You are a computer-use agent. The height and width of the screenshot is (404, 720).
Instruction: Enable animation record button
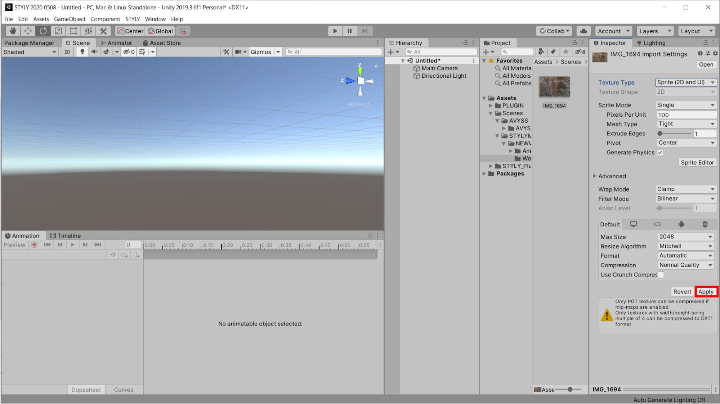(x=34, y=245)
